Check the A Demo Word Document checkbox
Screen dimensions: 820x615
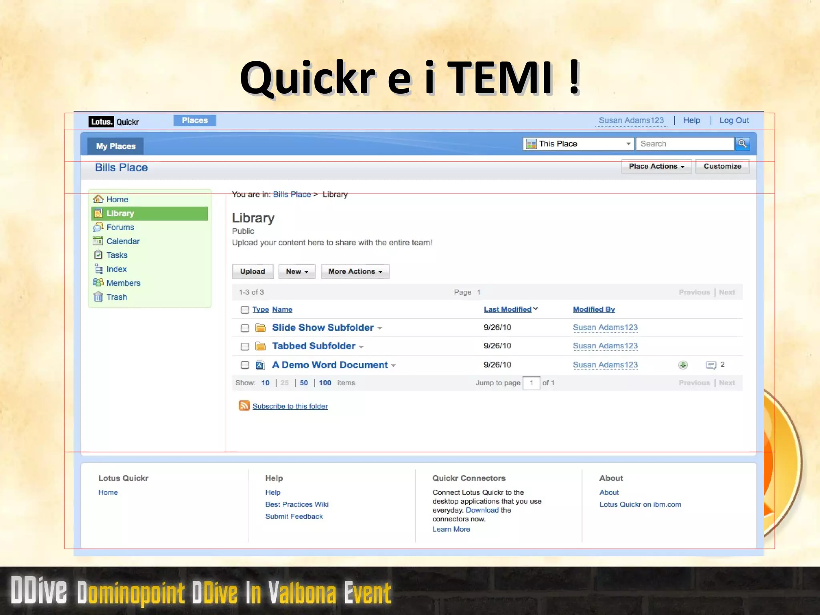(245, 365)
